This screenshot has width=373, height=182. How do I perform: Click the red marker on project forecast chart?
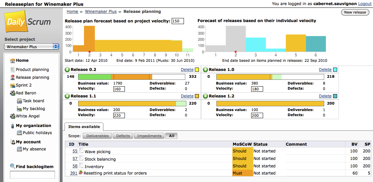89,52
